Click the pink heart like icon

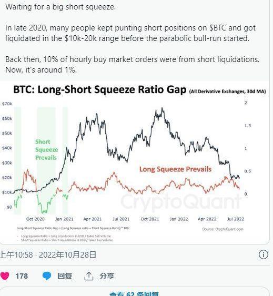click(5, 276)
